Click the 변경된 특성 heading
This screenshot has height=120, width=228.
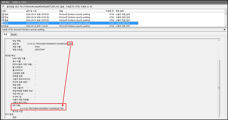(x=11, y=56)
